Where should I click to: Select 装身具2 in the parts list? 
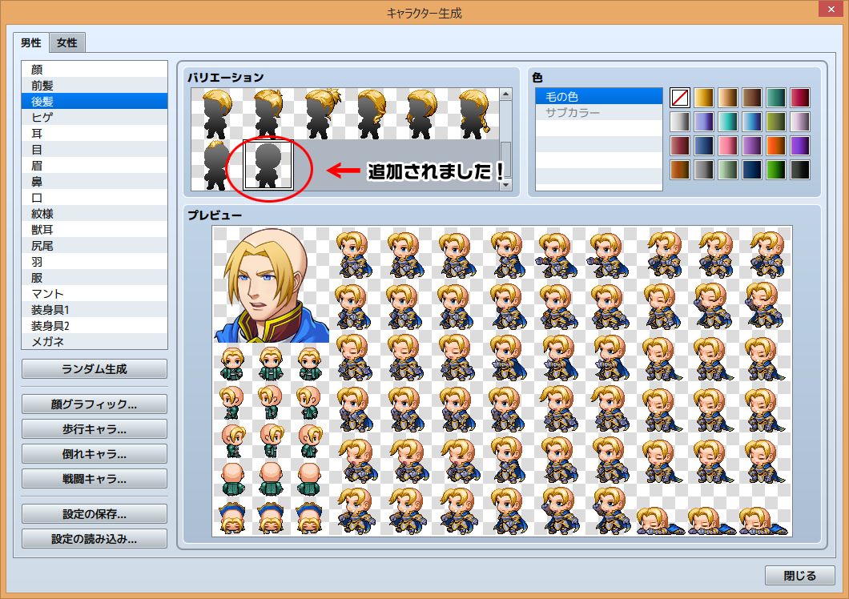[x=95, y=325]
